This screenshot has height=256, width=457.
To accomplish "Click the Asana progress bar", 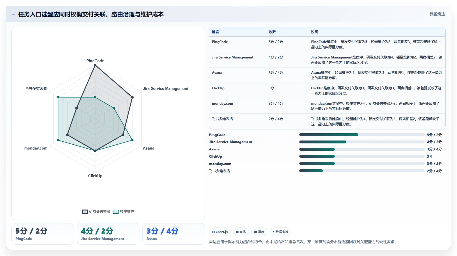I will click(x=362, y=149).
